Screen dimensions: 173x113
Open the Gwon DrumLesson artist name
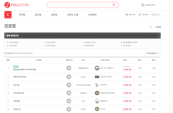click(107, 93)
